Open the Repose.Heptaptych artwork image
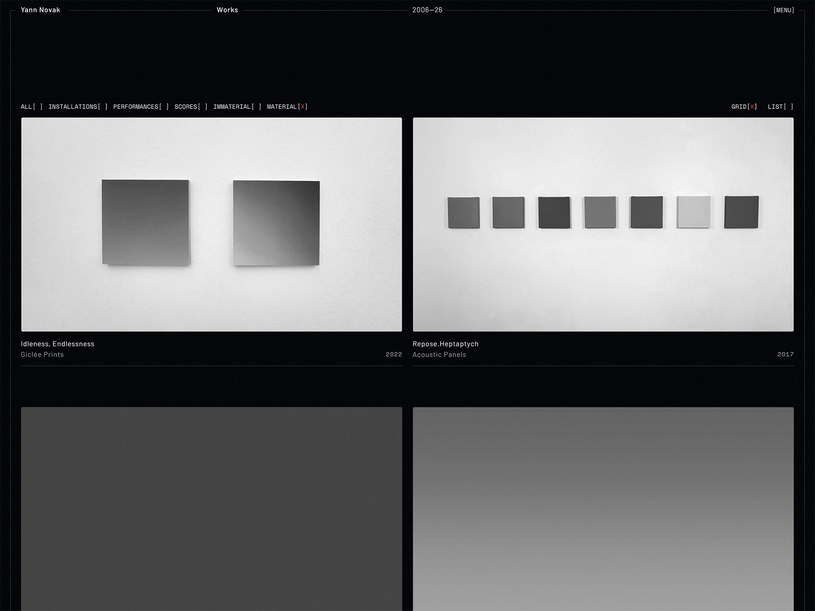The image size is (815, 611). tap(603, 225)
